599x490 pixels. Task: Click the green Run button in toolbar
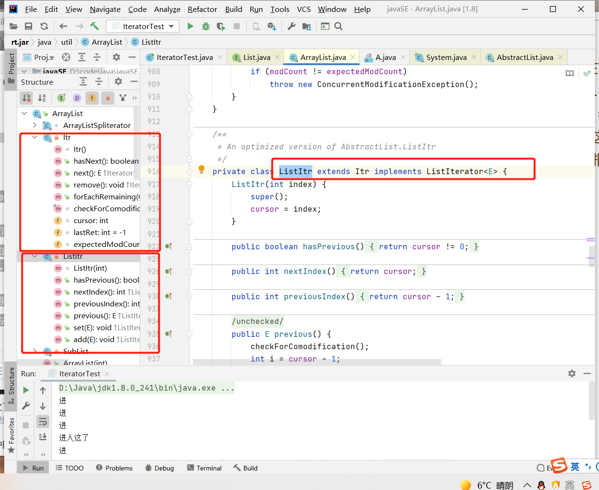point(190,26)
